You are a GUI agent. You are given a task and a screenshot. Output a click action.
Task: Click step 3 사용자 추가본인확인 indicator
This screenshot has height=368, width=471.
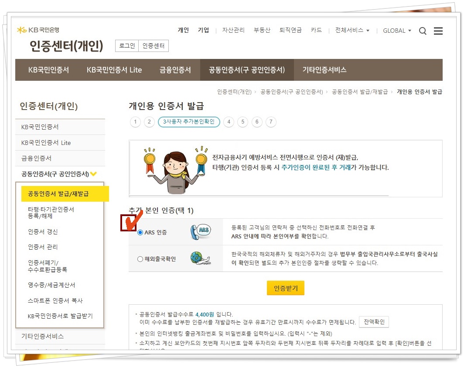pos(189,122)
